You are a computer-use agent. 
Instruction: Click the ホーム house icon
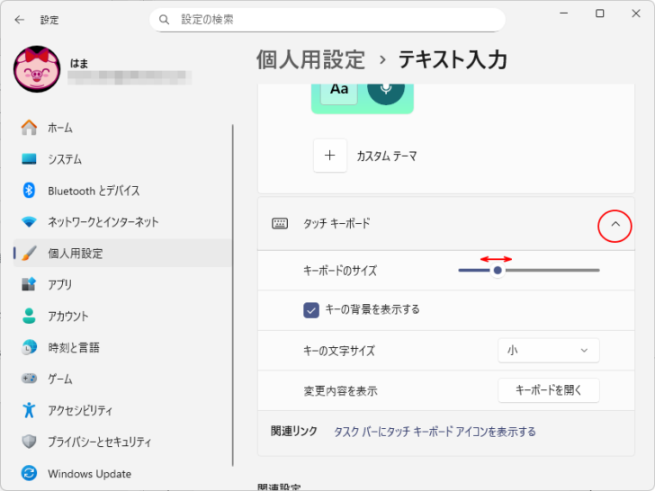[x=29, y=128]
